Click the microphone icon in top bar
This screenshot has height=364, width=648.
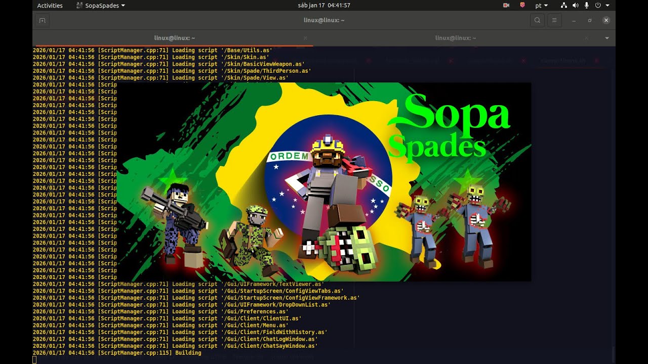[x=587, y=6]
